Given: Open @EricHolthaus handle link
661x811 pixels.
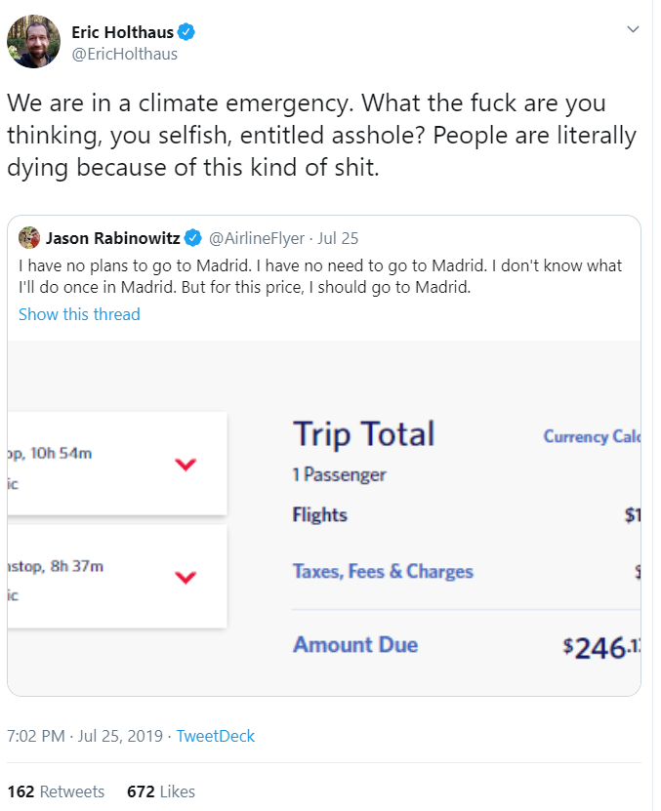Looking at the screenshot, I should click(x=125, y=54).
